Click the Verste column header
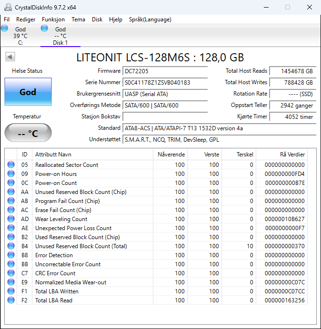Viewport: 321px width, 329px height. coord(204,155)
